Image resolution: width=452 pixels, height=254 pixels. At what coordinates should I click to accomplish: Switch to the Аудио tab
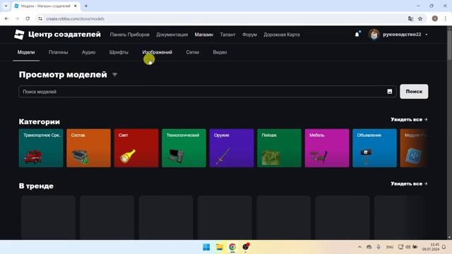pos(88,52)
